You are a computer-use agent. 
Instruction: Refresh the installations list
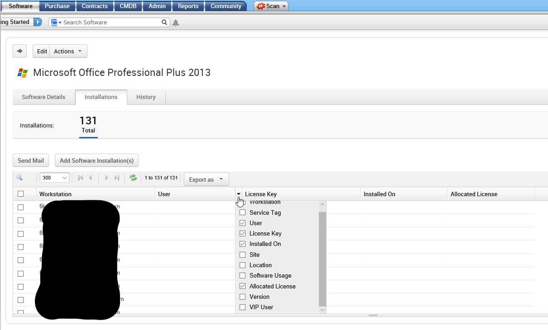133,178
